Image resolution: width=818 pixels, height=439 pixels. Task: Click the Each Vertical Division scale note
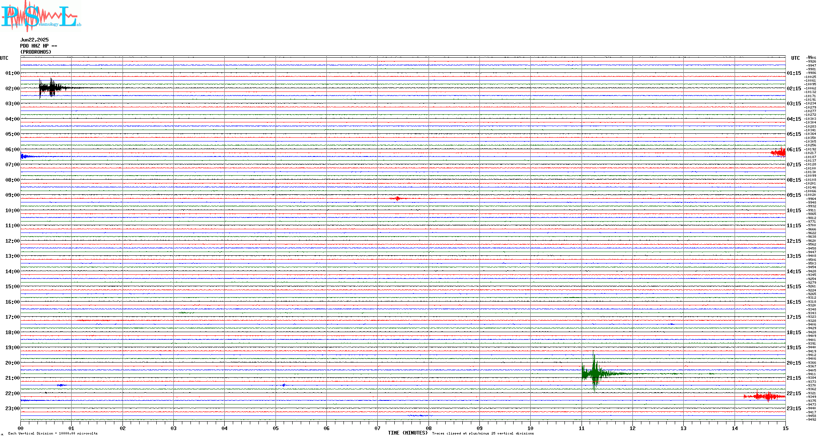[x=53, y=433]
